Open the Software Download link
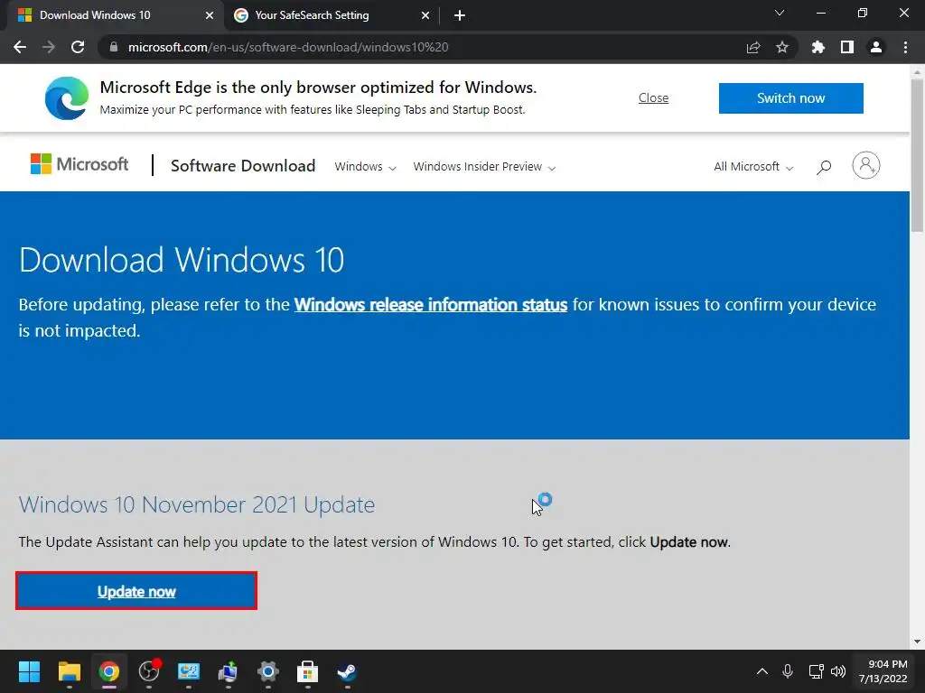 click(243, 166)
